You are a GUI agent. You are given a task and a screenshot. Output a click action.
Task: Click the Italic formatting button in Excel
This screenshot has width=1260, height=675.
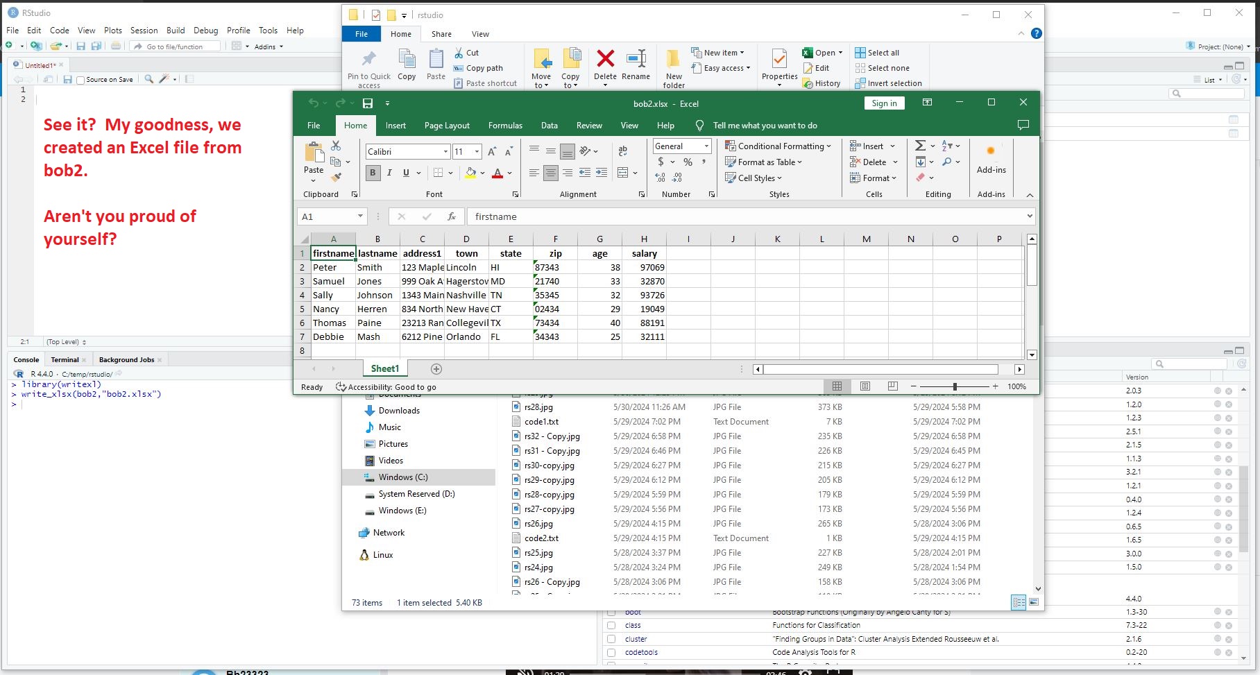pos(389,173)
